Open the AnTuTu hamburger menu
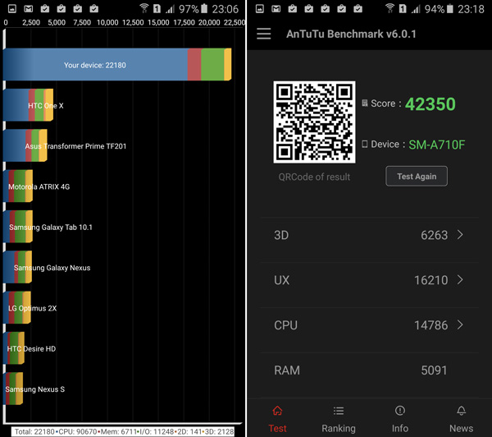Viewport: 492px width, 437px height. [263, 34]
